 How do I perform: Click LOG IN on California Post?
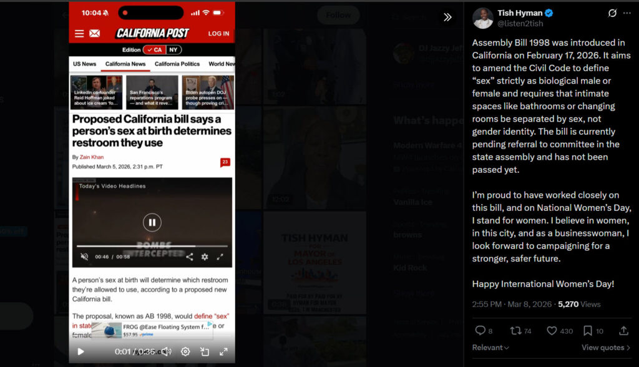219,34
